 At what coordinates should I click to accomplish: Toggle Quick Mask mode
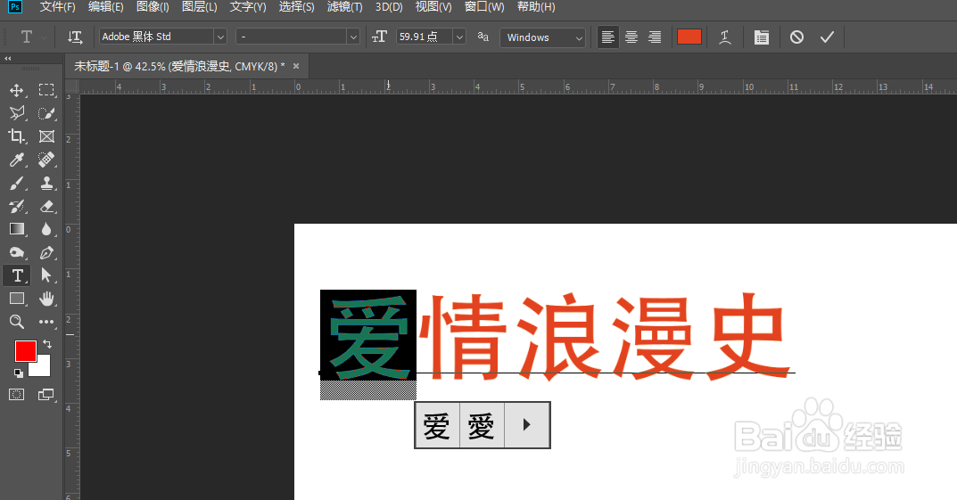pos(16,395)
